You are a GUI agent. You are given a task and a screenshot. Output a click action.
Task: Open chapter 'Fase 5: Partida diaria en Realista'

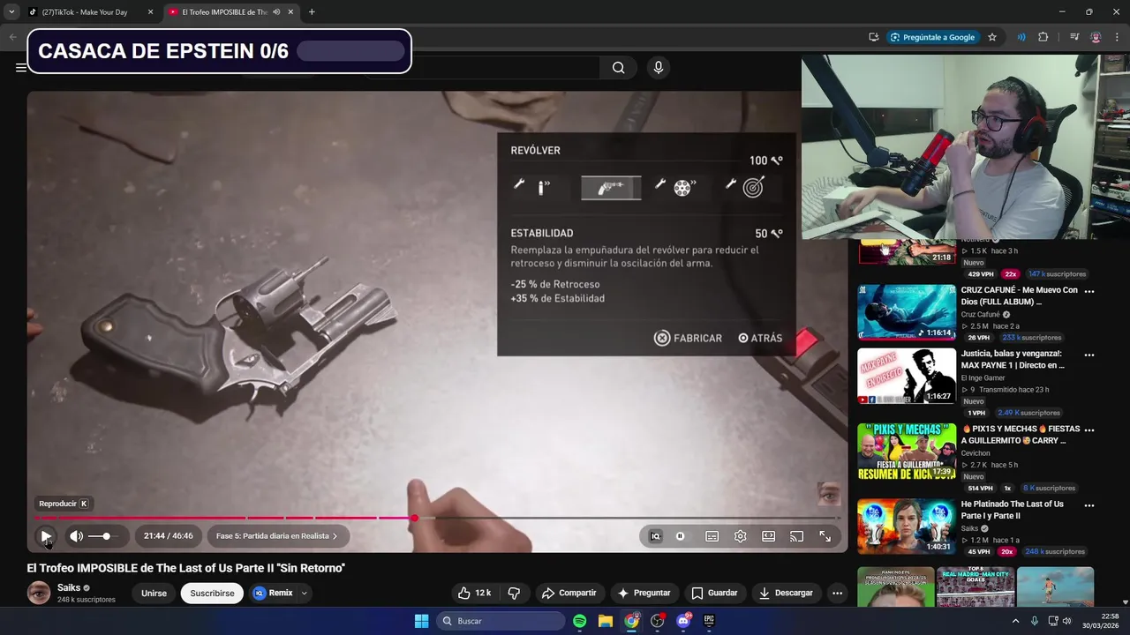click(x=277, y=536)
